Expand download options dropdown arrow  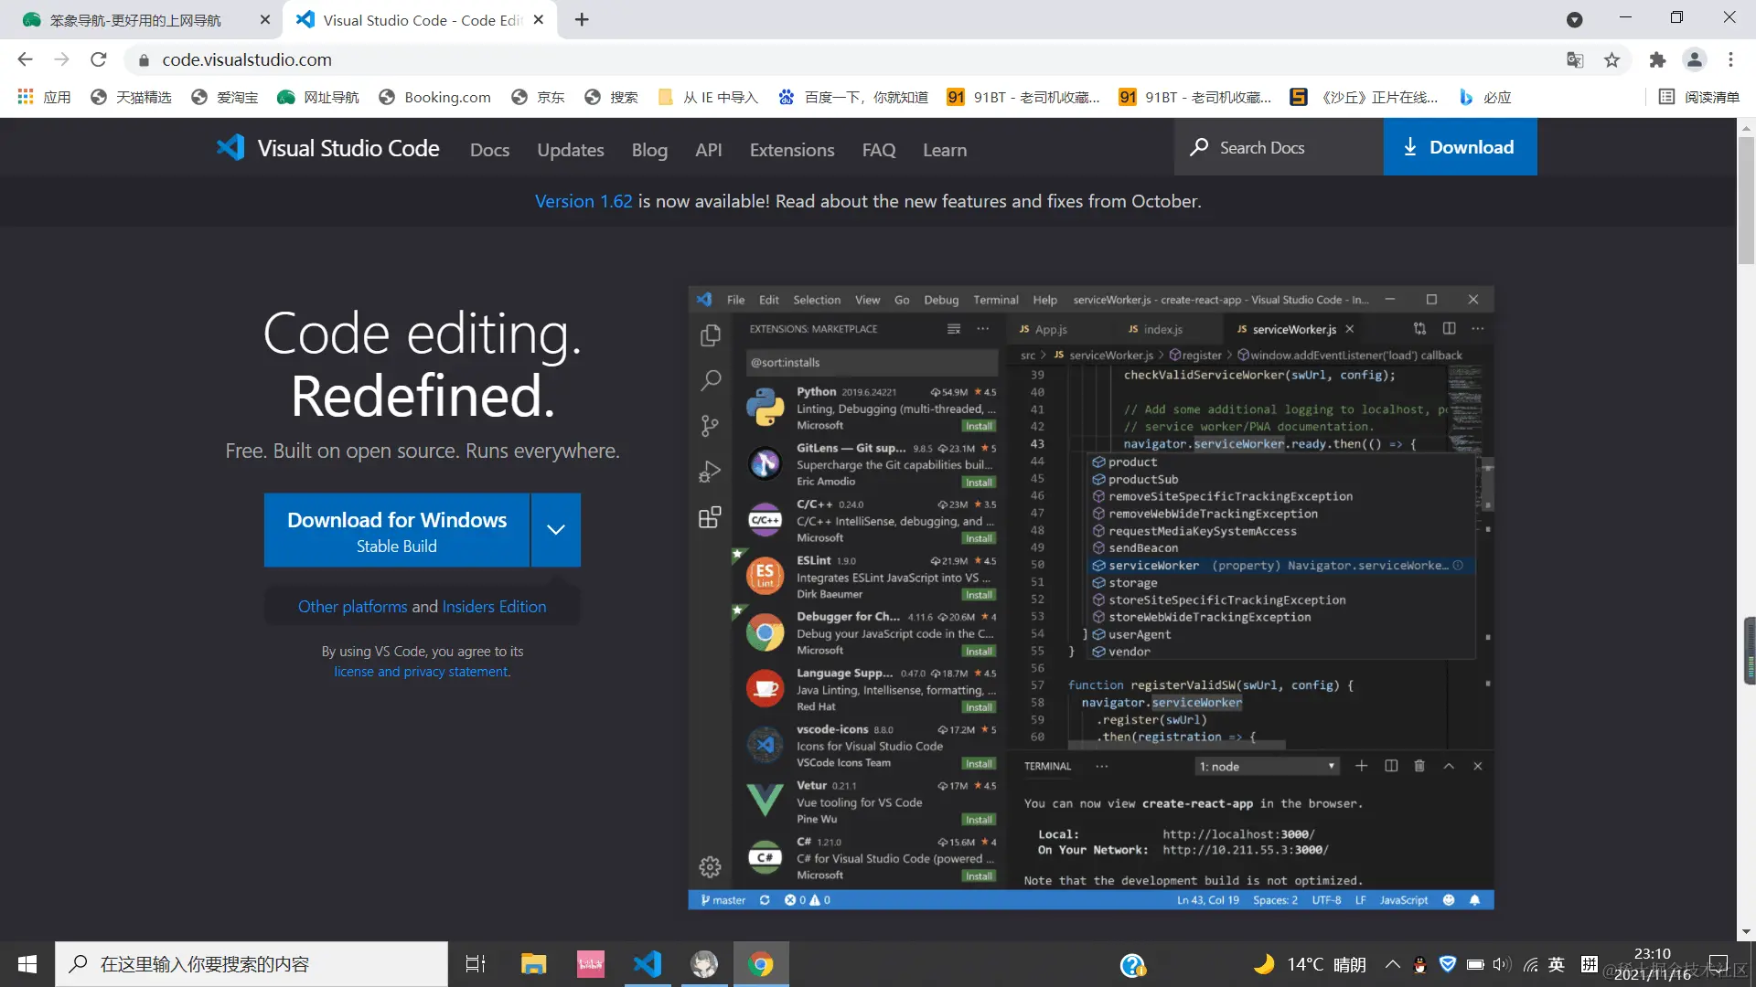point(555,530)
